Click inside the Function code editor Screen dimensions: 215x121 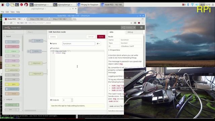click(x=77, y=73)
